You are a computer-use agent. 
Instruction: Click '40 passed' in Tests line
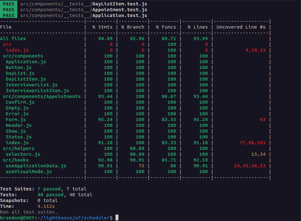pyautogui.click(x=50, y=195)
